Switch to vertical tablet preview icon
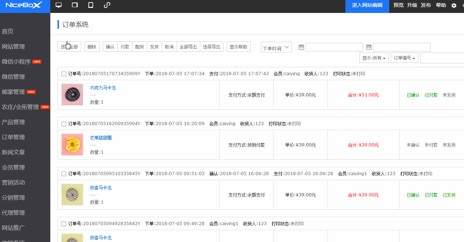The width and height of the screenshot is (464, 242). (91, 5)
